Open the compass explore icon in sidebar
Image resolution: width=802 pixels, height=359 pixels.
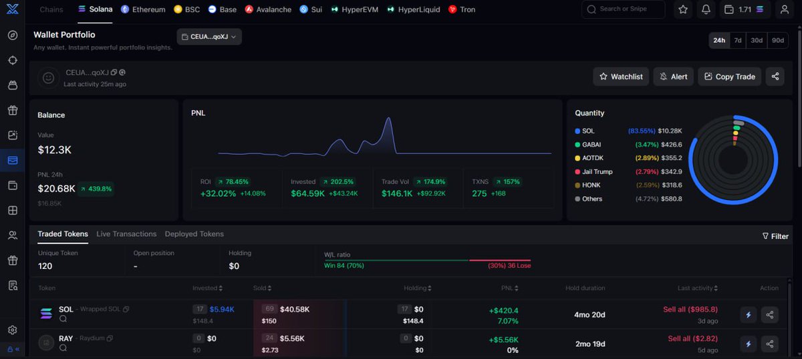[12, 35]
